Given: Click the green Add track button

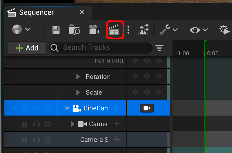Looking at the screenshot, I should tap(27, 48).
